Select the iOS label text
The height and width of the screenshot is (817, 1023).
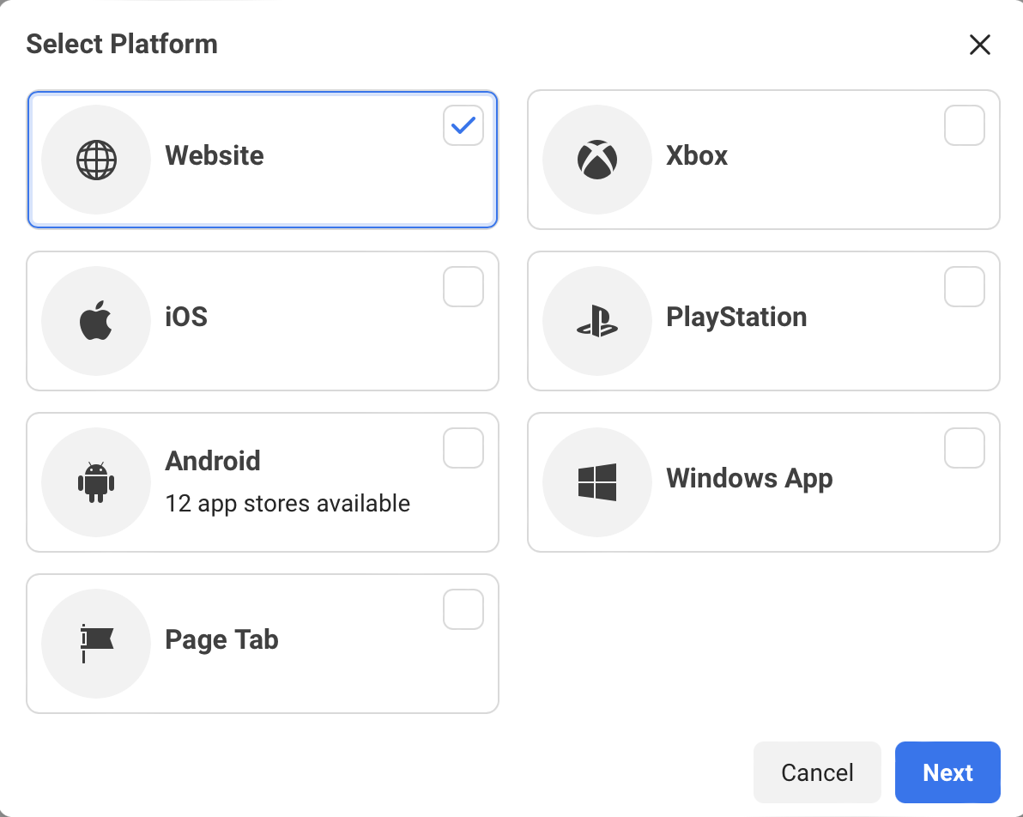click(x=186, y=317)
